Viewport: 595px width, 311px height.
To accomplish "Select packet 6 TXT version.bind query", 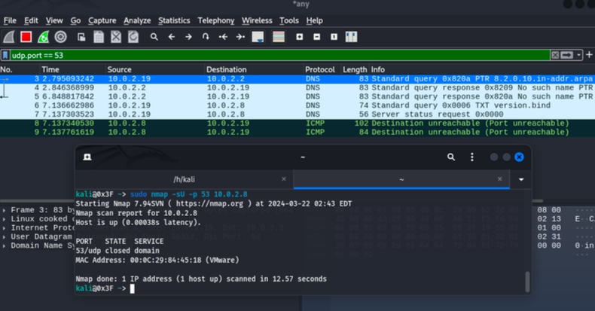I will (x=297, y=105).
